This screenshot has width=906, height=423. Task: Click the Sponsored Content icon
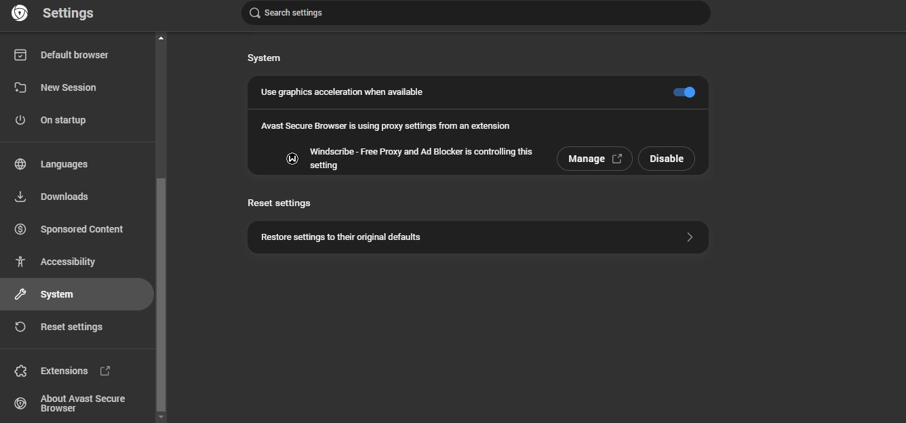20,229
